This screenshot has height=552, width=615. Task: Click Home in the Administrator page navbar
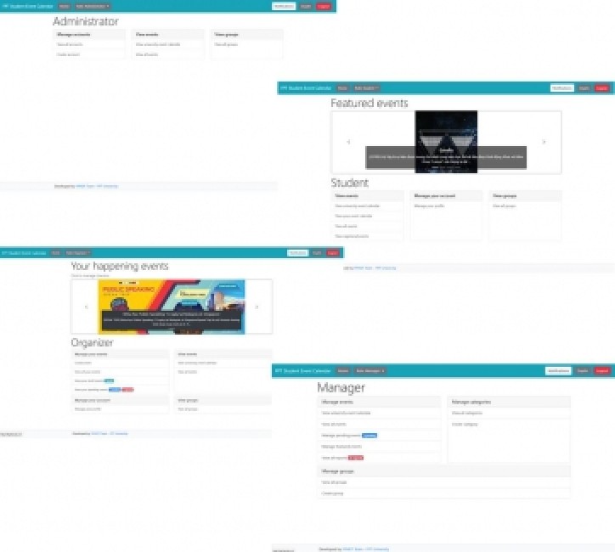click(x=64, y=6)
